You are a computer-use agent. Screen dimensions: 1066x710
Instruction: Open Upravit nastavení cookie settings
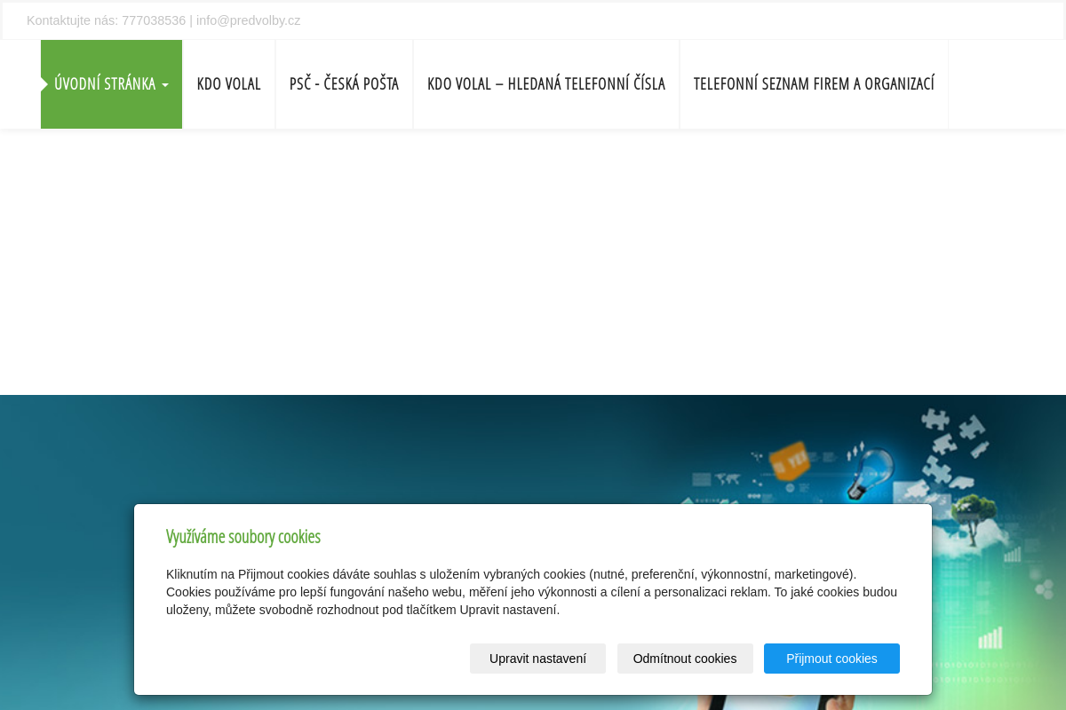pyautogui.click(x=537, y=659)
